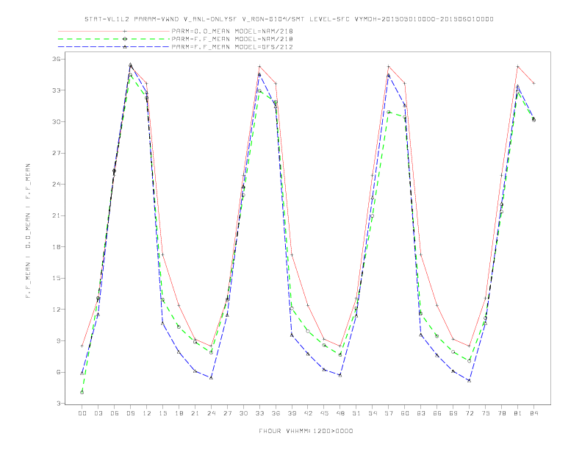
Task: Click x-axis hour label 21
Action: (x=195, y=413)
